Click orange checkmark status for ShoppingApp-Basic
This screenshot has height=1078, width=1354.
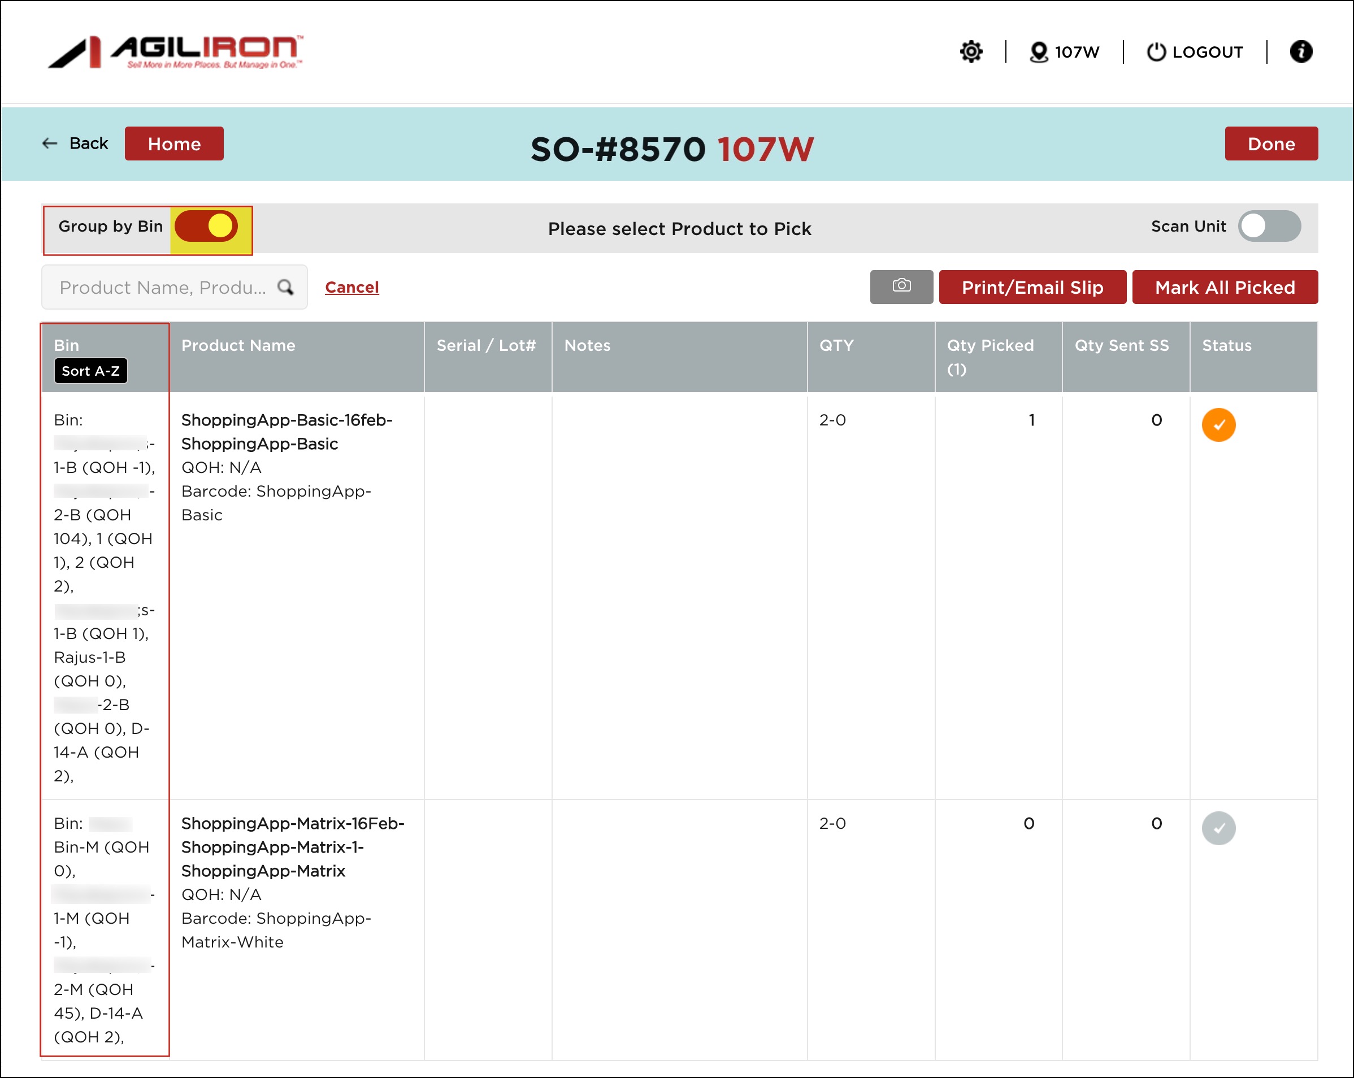point(1218,425)
